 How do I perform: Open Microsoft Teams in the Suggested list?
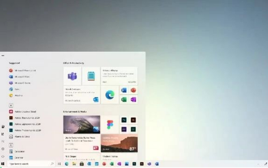[20, 83]
